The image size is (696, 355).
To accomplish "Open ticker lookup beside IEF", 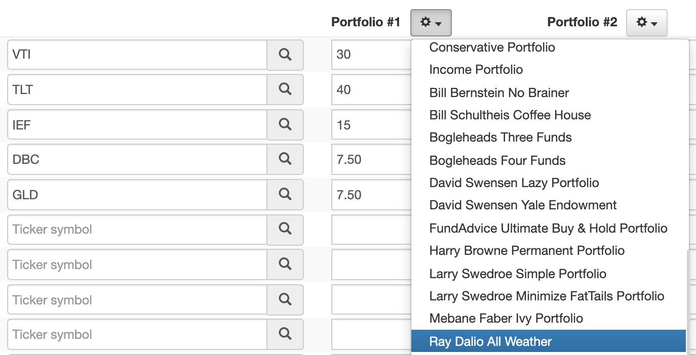I will [285, 124].
